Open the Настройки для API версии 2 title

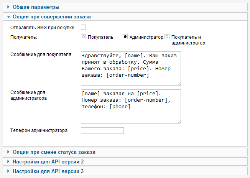(48, 162)
